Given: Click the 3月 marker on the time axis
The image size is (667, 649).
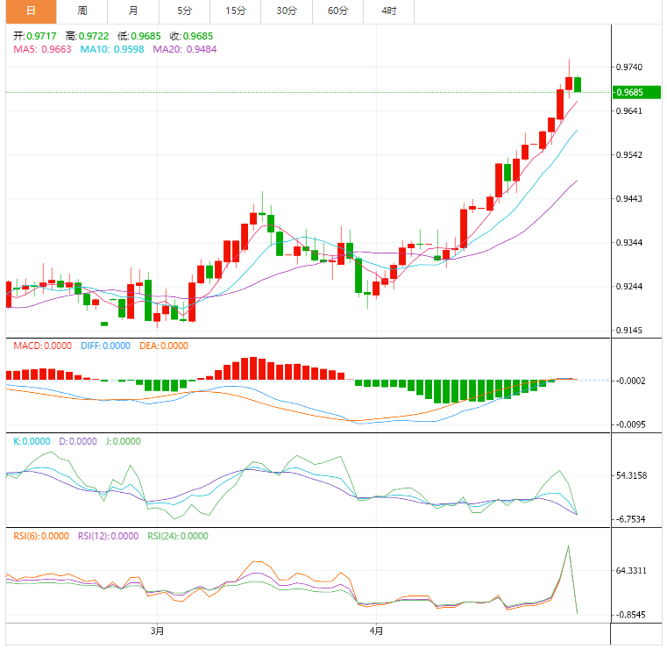Looking at the screenshot, I should (x=157, y=631).
